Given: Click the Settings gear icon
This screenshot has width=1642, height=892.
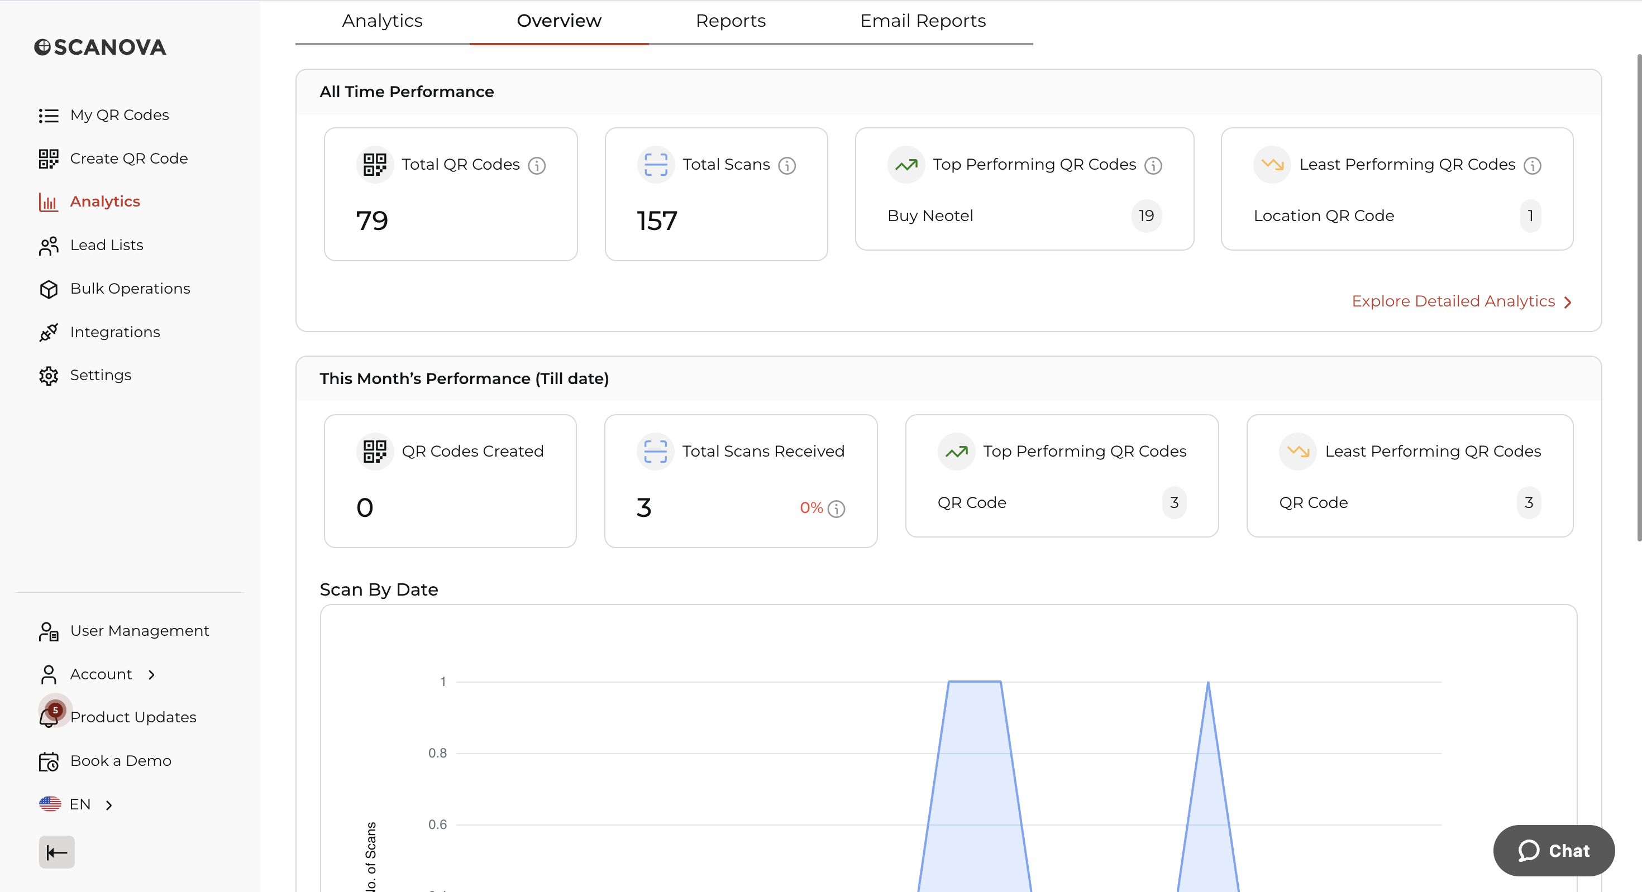Looking at the screenshot, I should pyautogui.click(x=49, y=375).
